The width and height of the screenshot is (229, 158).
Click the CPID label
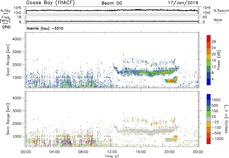(x=6, y=27)
